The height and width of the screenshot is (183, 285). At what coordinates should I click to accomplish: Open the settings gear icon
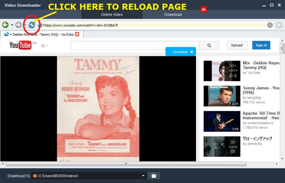(x=279, y=25)
